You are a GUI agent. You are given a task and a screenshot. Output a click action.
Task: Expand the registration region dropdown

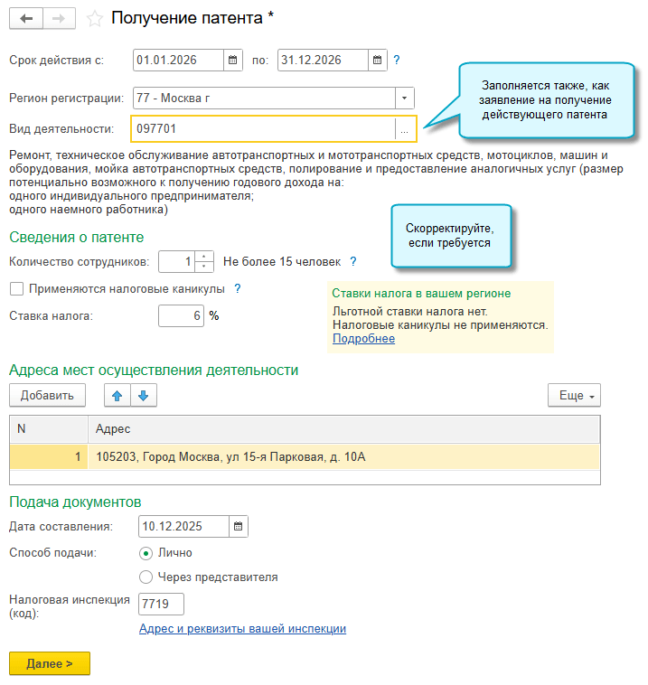(404, 98)
